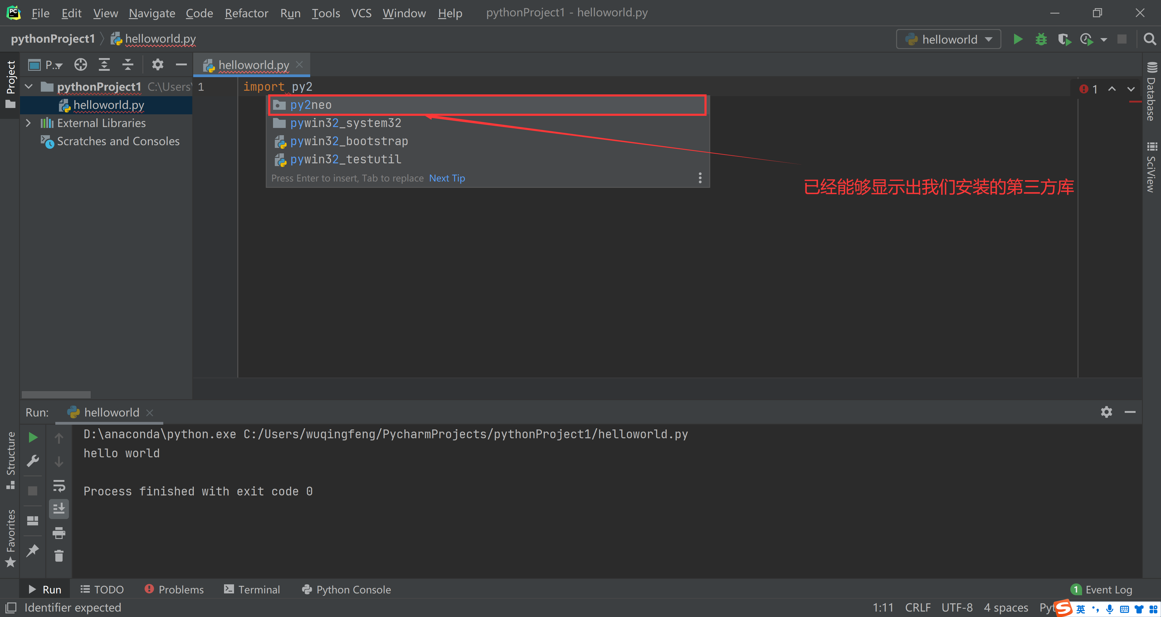Click the Project panel horizontal scrollbar

(x=56, y=395)
